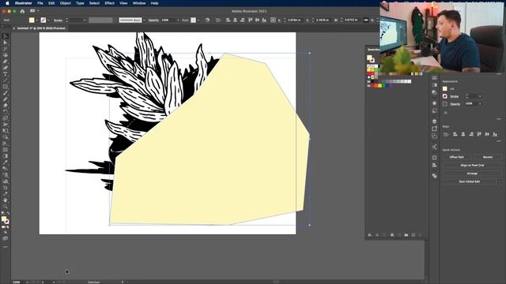Expand Start Global Edit options arrow
The height and width of the screenshot is (284, 506).
click(499, 181)
